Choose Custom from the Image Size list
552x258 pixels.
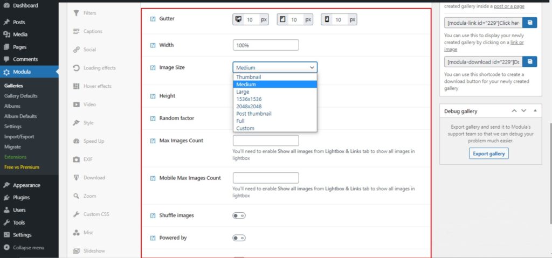(x=245, y=128)
